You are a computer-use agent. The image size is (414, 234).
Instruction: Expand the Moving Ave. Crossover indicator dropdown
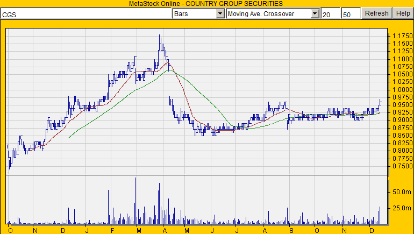[315, 14]
